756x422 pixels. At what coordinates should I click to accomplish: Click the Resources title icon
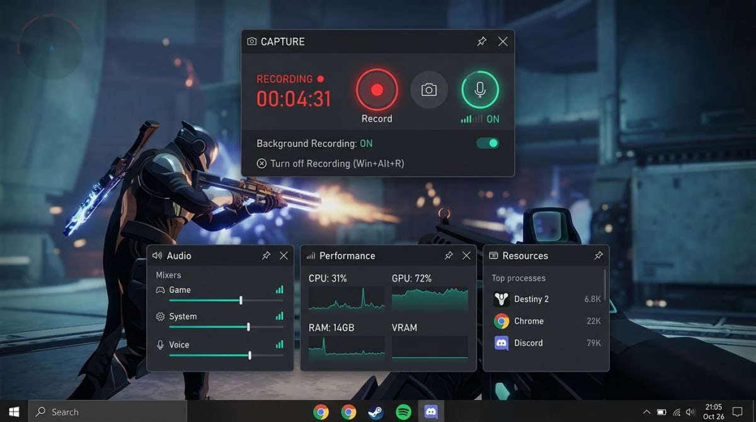pos(493,256)
